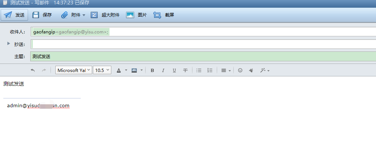Toggle underline formatting

174,70
